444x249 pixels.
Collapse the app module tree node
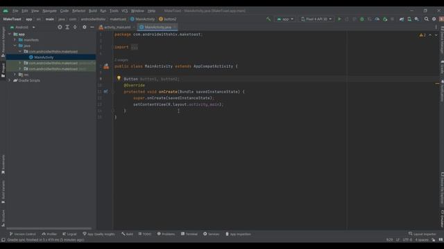pos(10,34)
